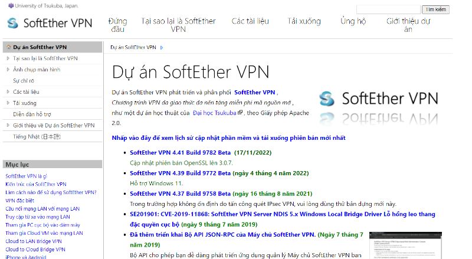472x259 pixels.
Task: Expand Giới thiệu về Dự án SoftEther VPN item
Action: tap(8, 125)
